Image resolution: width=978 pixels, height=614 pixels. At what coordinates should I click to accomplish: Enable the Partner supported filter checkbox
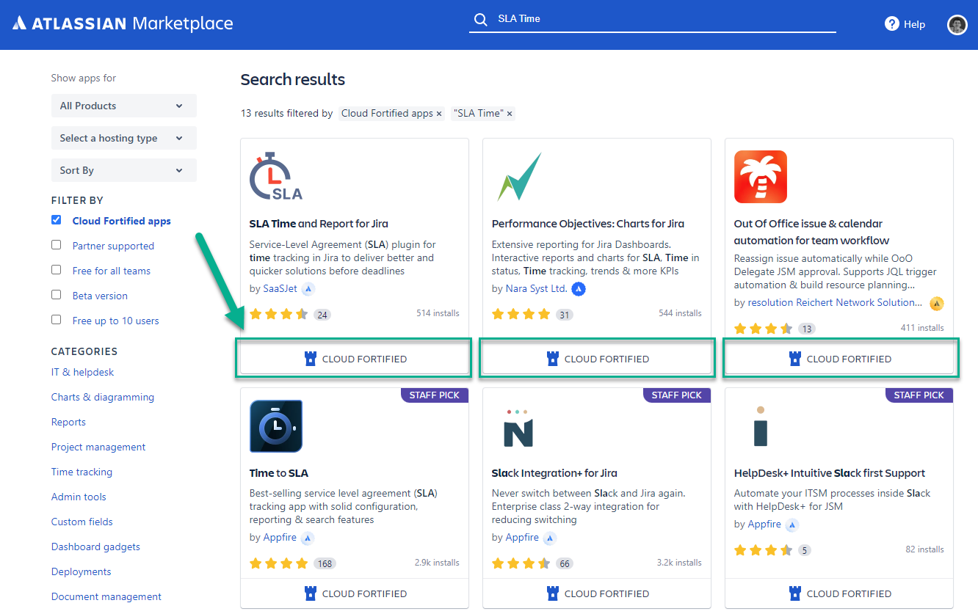pos(56,245)
